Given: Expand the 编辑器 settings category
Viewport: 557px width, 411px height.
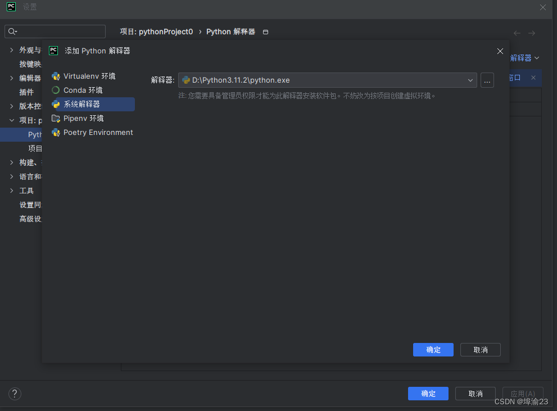Looking at the screenshot, I should point(12,78).
